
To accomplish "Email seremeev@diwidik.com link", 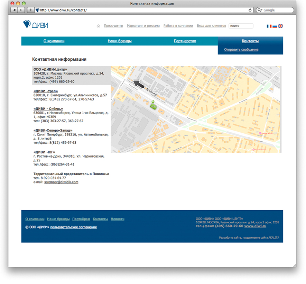I will (61, 182).
